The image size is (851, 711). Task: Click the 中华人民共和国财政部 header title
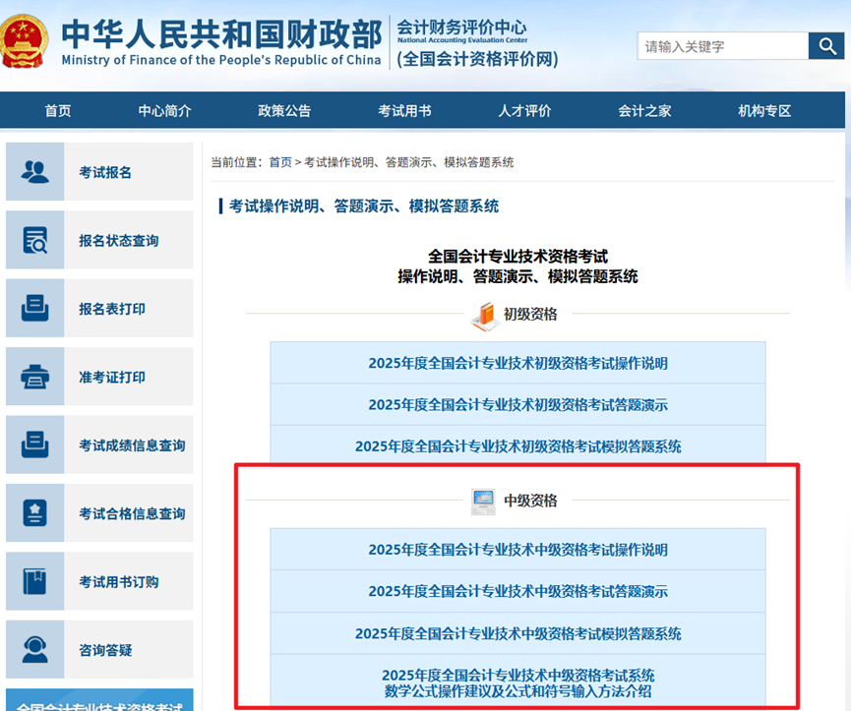pyautogui.click(x=221, y=33)
